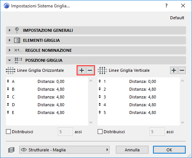Viewport: 192px width, 158px height.
Task: Open the Strutturale - Maglia layer dropdown
Action: [64, 150]
